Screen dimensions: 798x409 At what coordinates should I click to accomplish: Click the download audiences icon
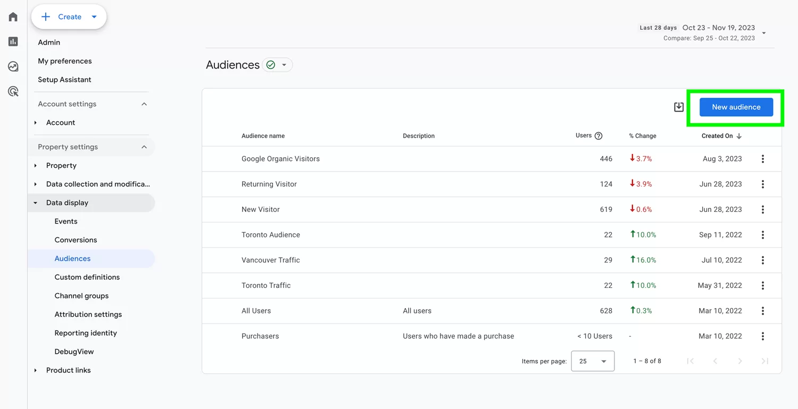coord(679,107)
